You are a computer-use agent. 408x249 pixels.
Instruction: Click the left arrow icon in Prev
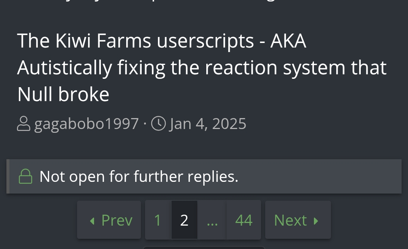point(92,221)
